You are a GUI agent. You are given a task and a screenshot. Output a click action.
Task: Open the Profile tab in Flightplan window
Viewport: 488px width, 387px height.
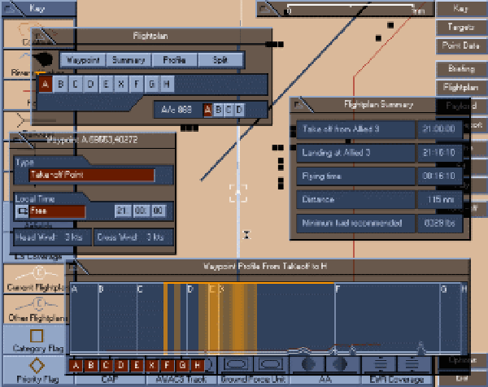[x=174, y=60]
